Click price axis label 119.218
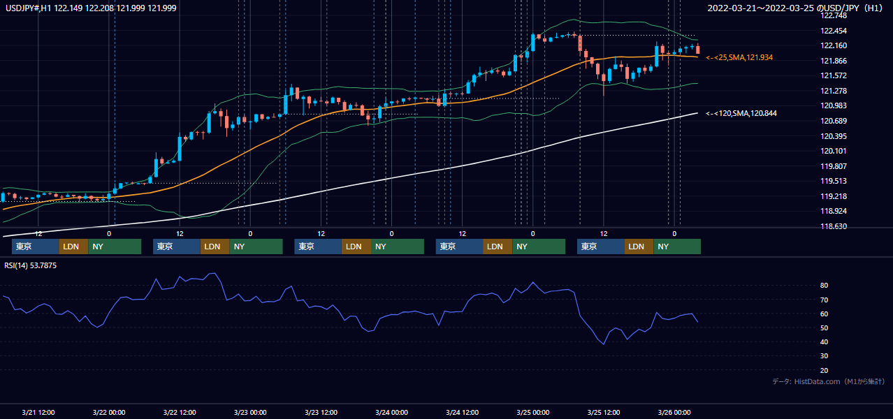893x419 pixels. [x=834, y=197]
